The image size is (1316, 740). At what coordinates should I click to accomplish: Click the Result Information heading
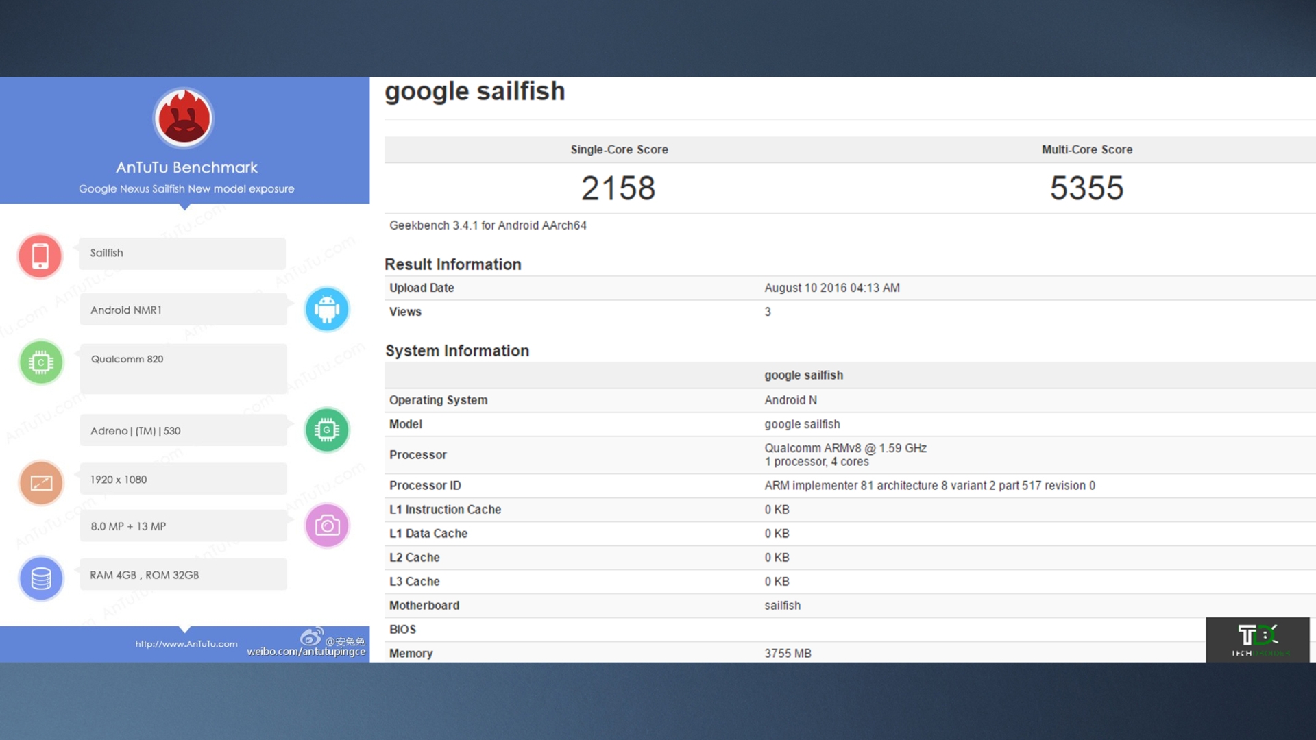click(453, 264)
